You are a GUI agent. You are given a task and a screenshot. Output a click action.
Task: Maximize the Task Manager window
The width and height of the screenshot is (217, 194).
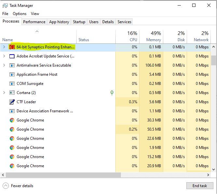tap(194, 5)
